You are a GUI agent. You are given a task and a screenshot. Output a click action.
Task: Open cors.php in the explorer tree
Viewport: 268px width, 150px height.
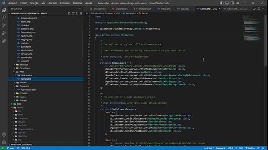[25, 25]
